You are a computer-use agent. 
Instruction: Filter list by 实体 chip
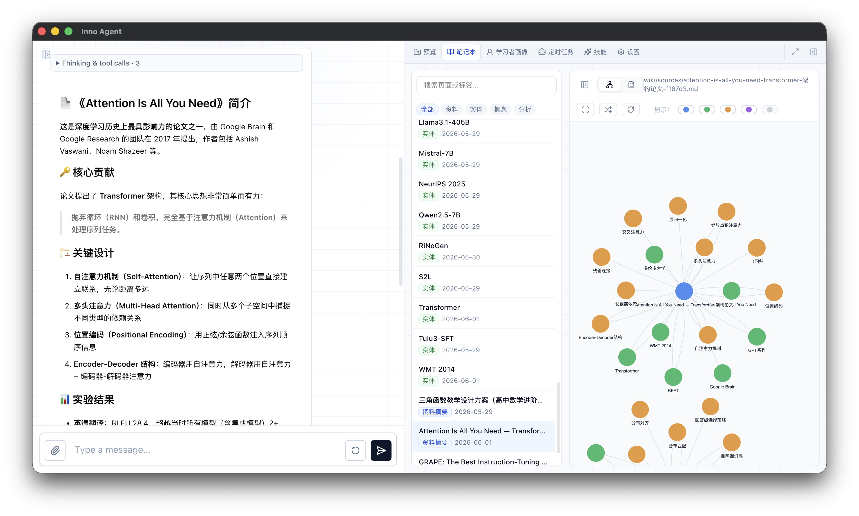pyautogui.click(x=476, y=110)
